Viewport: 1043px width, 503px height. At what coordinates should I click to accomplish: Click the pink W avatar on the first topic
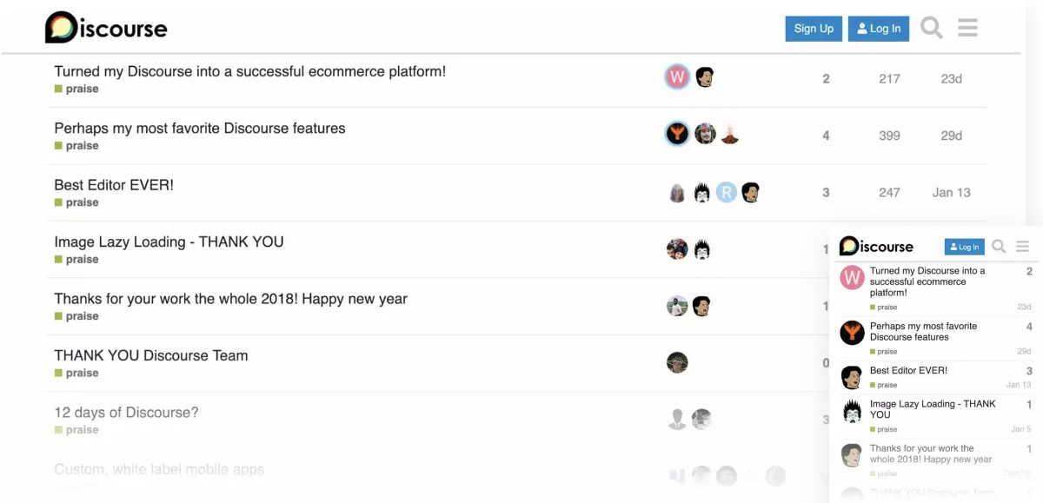point(677,77)
